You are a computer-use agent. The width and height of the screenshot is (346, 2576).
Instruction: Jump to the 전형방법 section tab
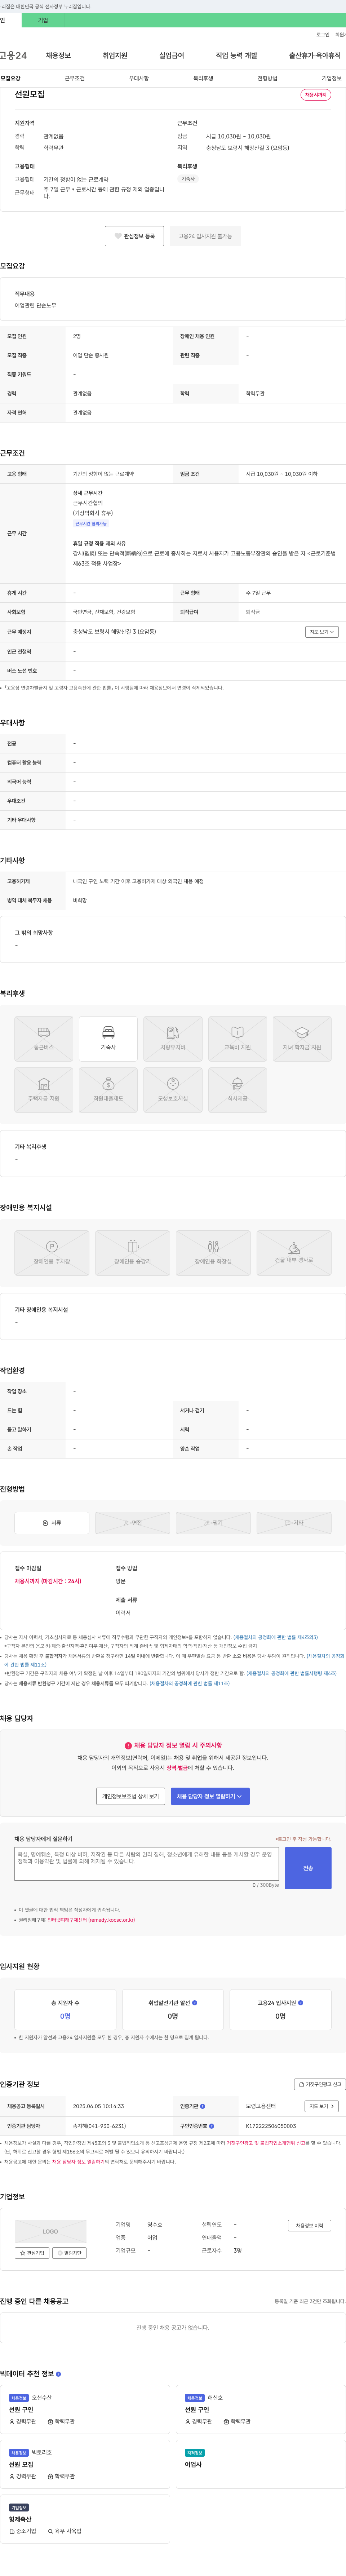(x=267, y=78)
